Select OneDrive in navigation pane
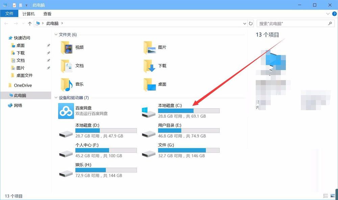This screenshot has width=338, height=200. (x=23, y=85)
